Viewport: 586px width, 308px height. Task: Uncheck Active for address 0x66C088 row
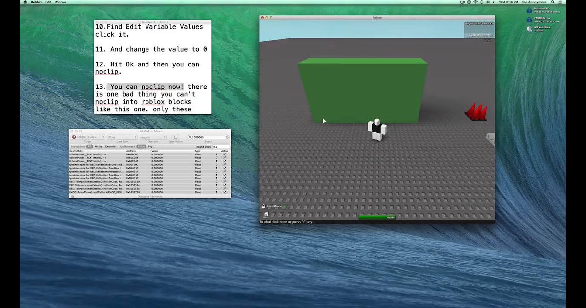pyautogui.click(x=225, y=158)
